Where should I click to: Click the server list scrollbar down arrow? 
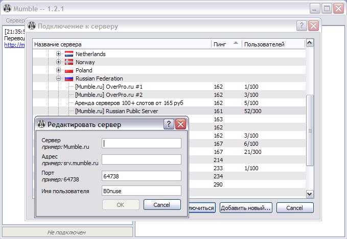pos(309,194)
